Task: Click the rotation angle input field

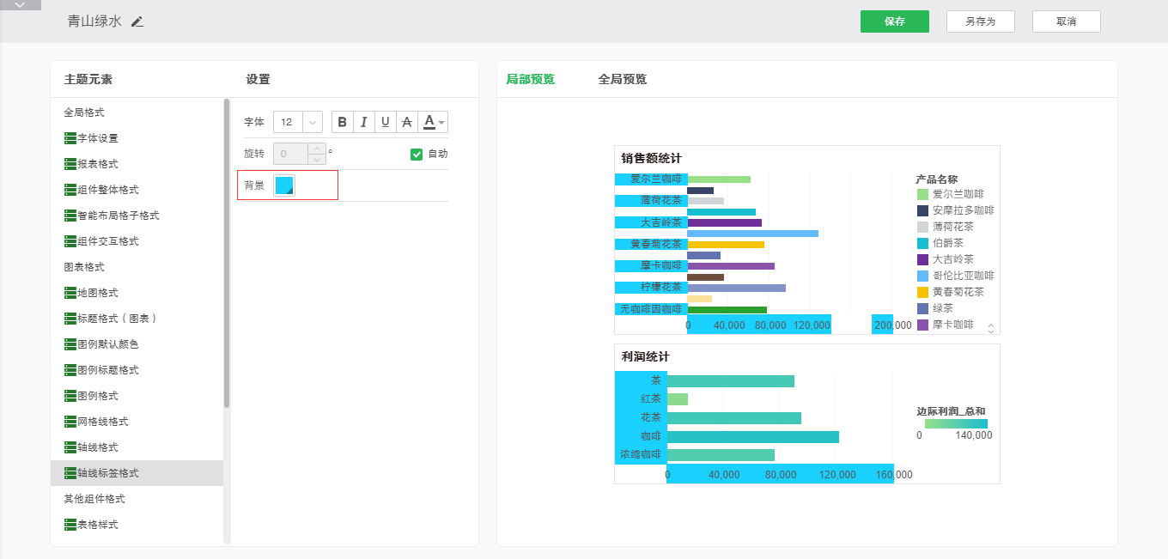Action: point(290,155)
